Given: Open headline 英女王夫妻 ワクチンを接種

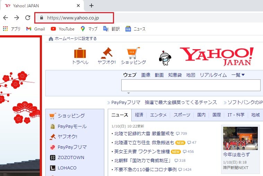Looking at the screenshot, I should (142, 152).
